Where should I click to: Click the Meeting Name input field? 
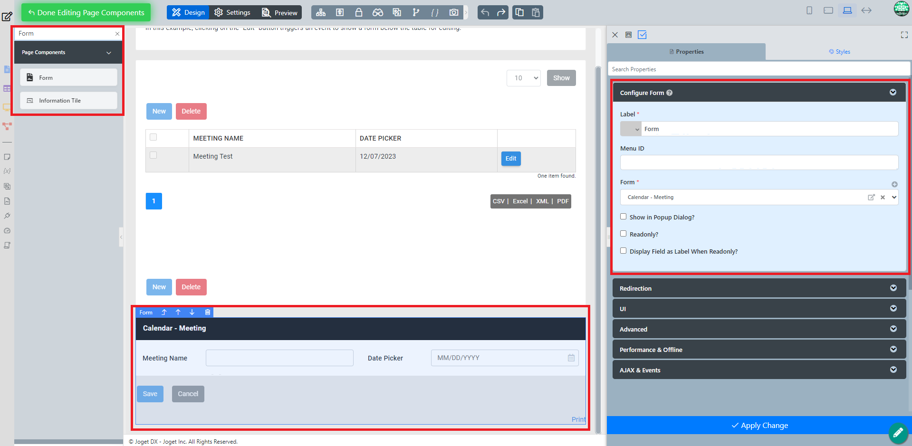(x=279, y=358)
